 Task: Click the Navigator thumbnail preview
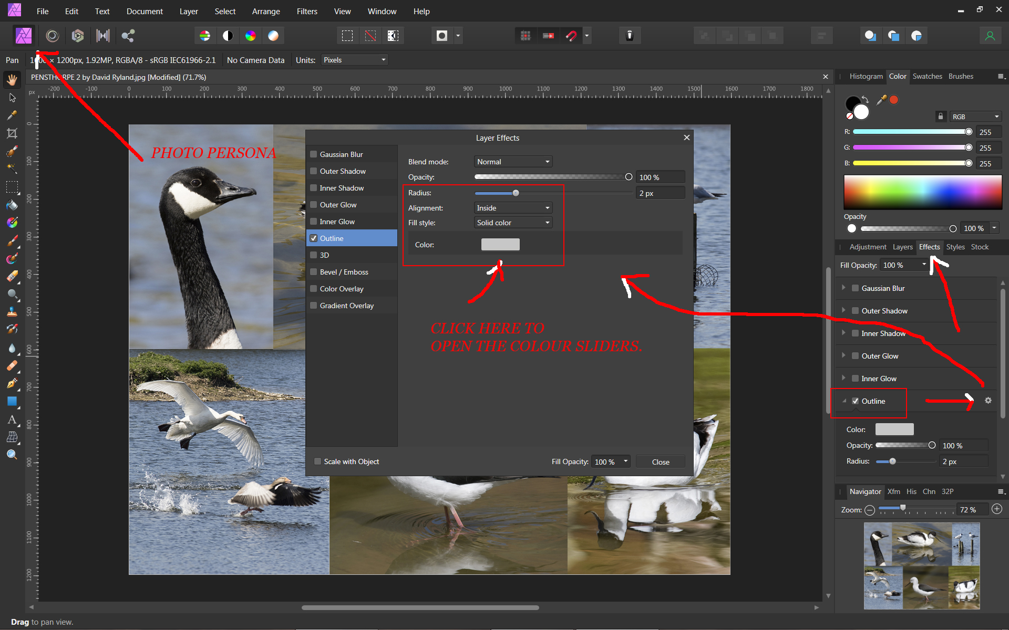click(x=921, y=565)
